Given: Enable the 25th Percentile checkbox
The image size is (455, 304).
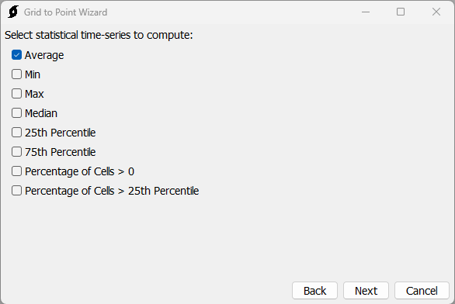Looking at the screenshot, I should pos(16,133).
